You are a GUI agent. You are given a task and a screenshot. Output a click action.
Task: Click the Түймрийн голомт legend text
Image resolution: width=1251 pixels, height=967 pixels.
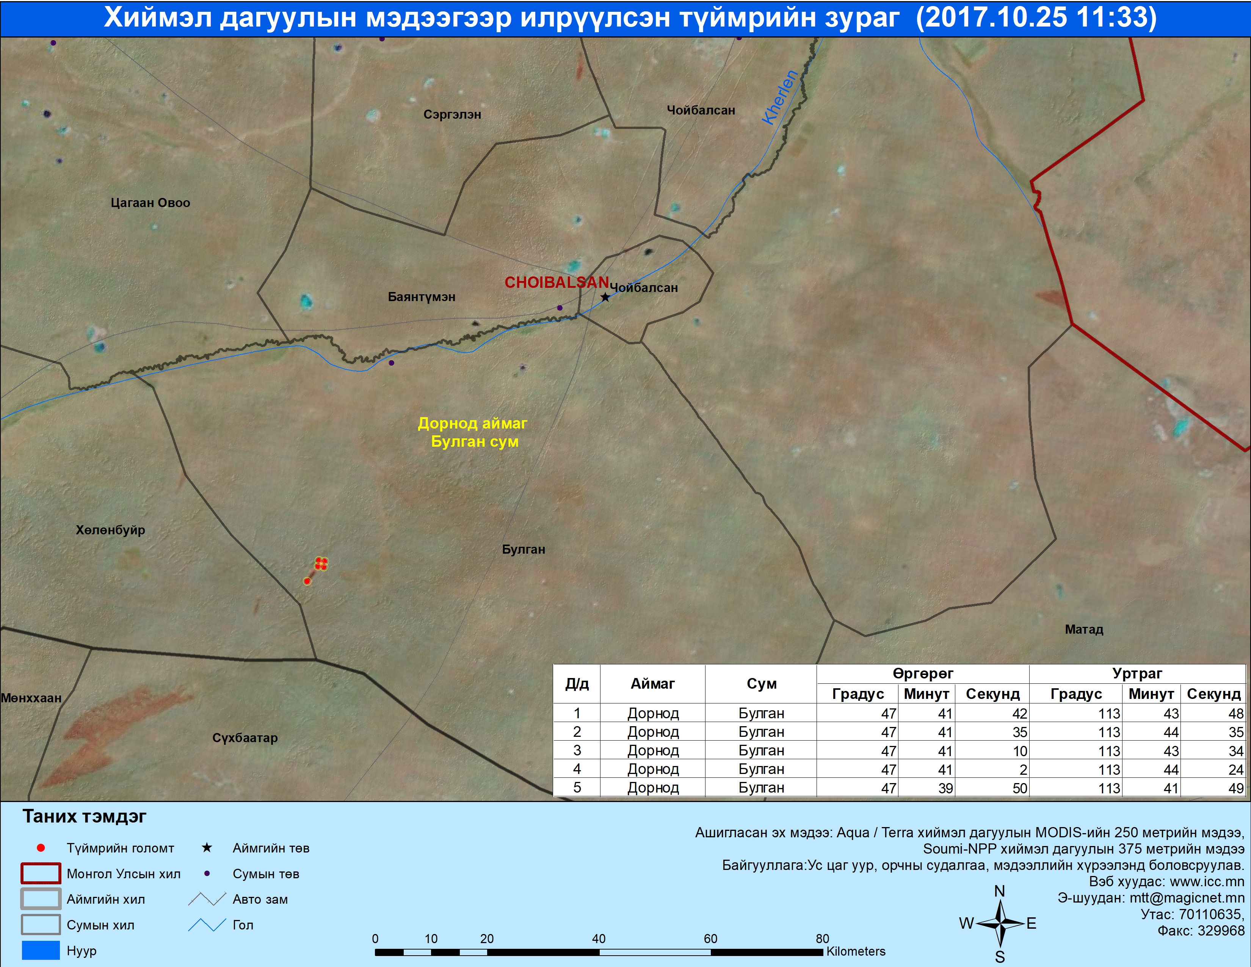(x=120, y=848)
